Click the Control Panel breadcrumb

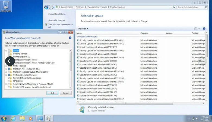click(x=67, y=7)
